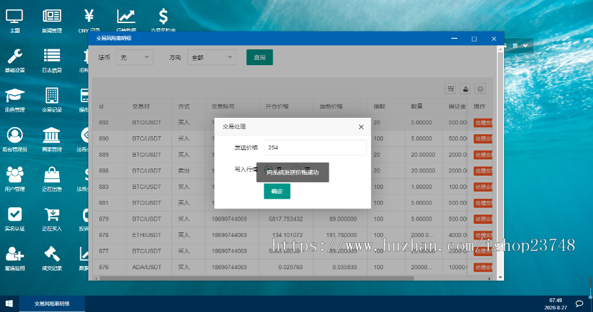Click the scroll down arrow of window
Screen dimensions: 593x312
[500, 277]
